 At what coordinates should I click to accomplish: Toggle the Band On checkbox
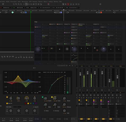7,103
